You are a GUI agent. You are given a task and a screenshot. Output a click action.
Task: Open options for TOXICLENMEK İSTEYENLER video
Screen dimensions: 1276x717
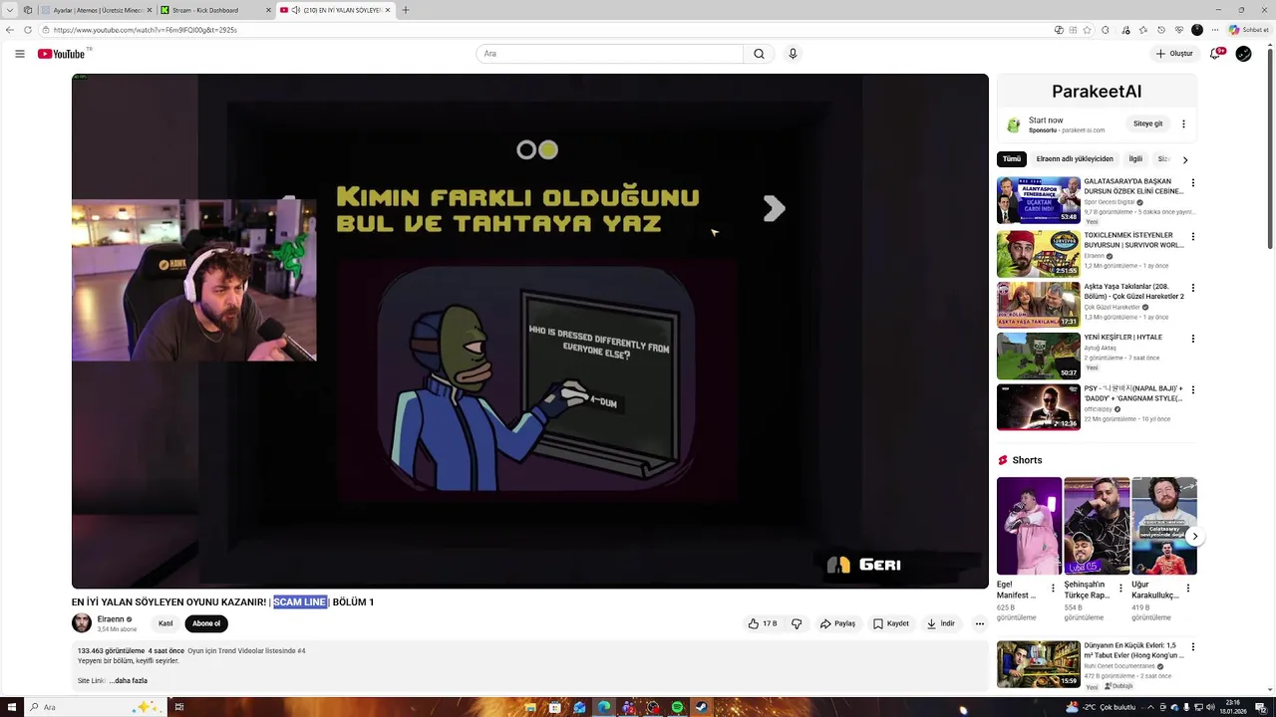1192,237
